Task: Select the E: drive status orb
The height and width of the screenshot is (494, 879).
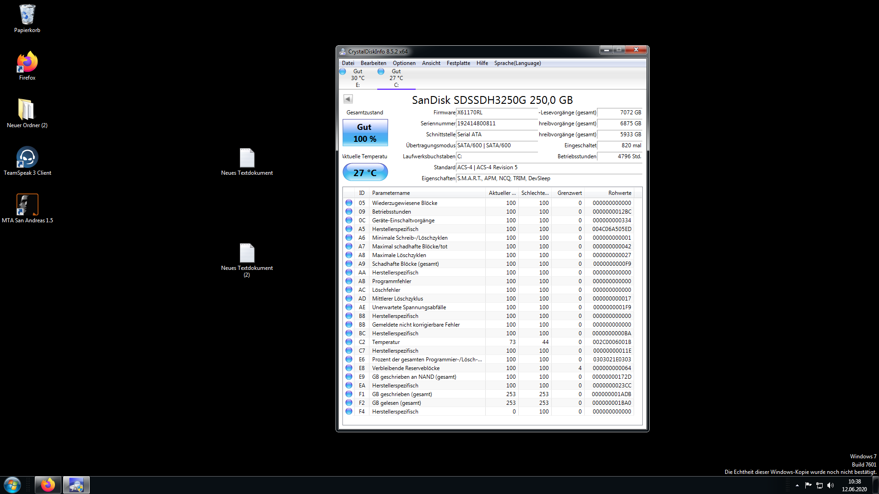Action: 342,71
